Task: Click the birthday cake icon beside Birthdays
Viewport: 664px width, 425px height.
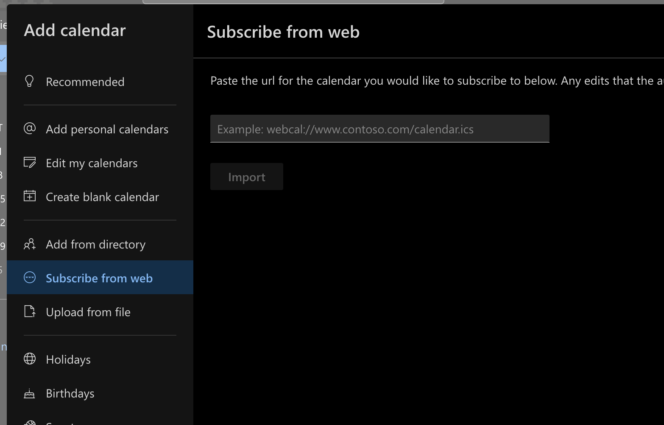Action: click(x=29, y=393)
